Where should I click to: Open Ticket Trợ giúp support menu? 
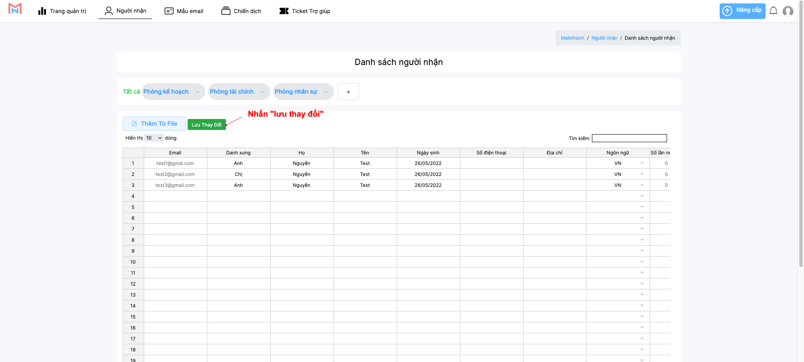tap(305, 11)
